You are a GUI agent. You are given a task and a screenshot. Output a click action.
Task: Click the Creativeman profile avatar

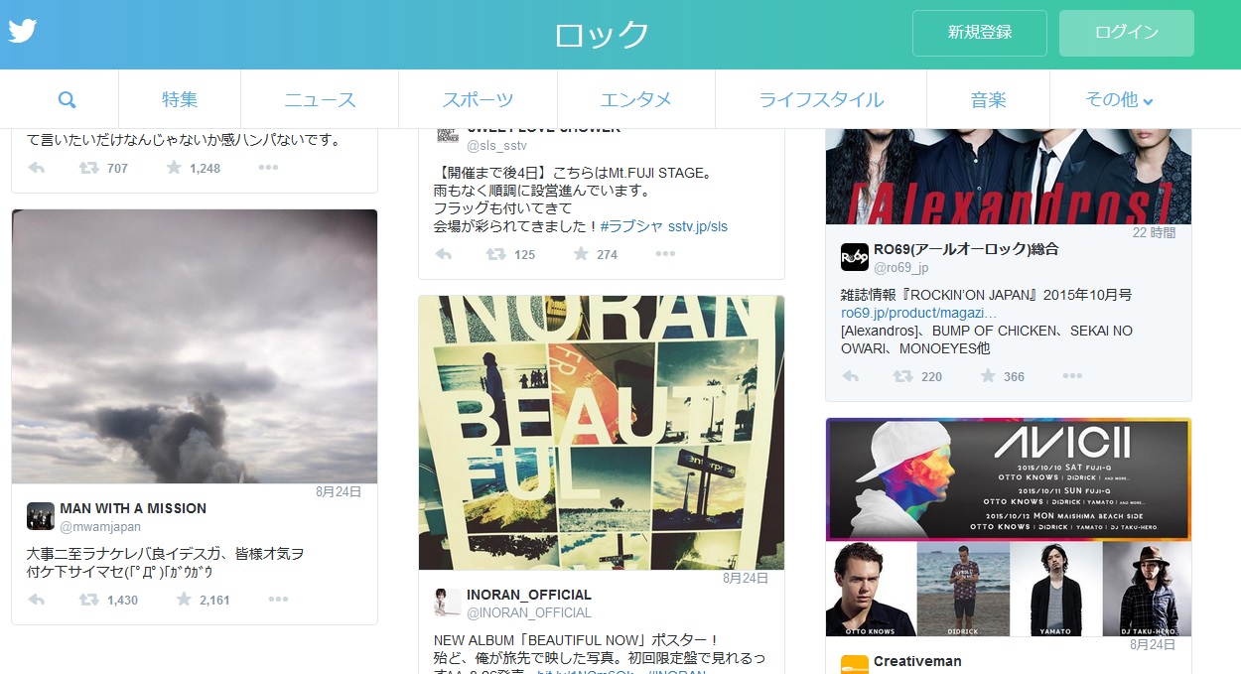[855, 665]
